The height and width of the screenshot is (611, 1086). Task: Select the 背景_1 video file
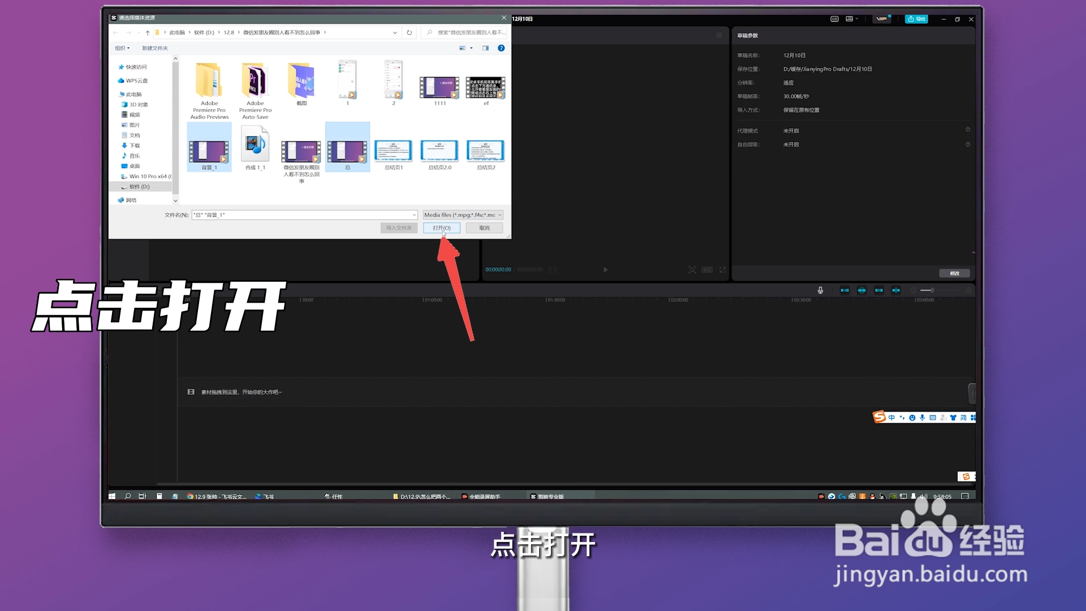click(209, 147)
